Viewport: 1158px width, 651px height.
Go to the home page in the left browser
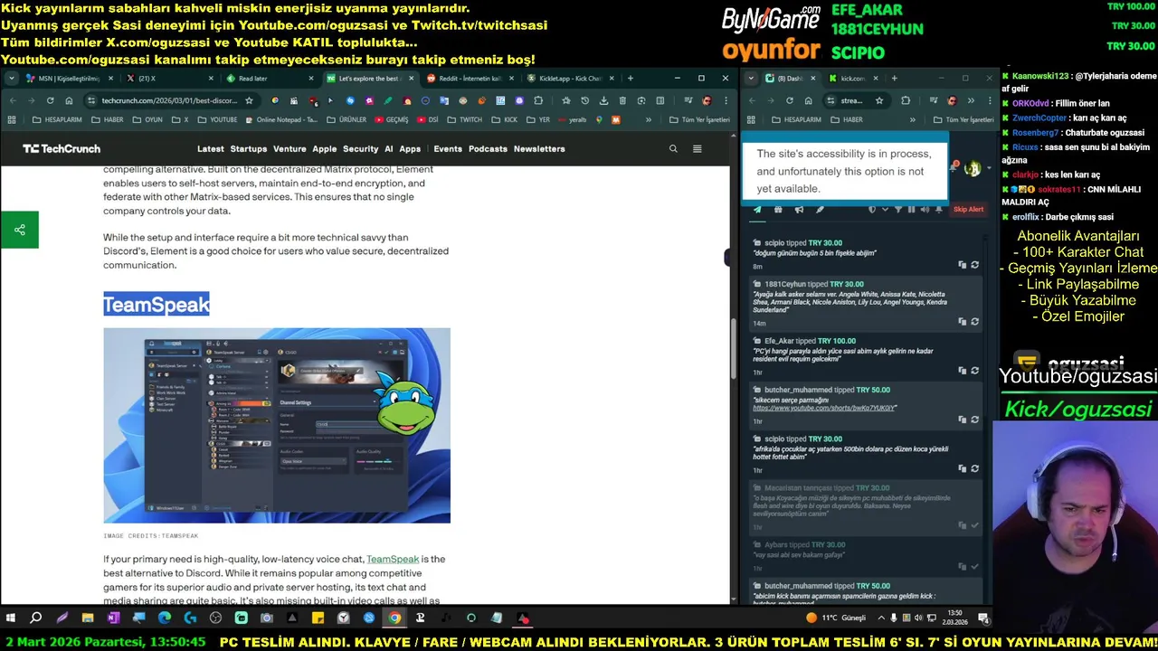click(69, 100)
